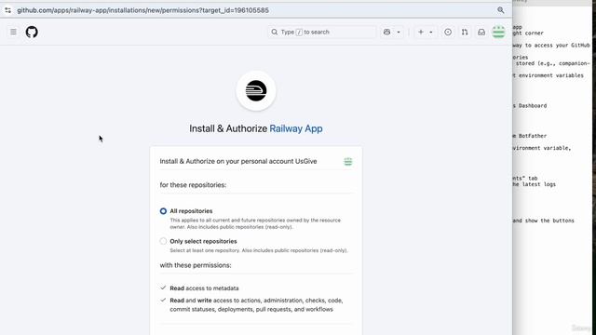
Task: Focus the 'Type / to search' field
Action: click(322, 32)
